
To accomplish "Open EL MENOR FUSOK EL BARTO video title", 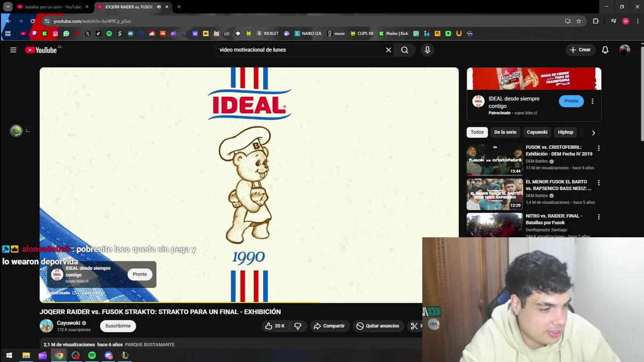I will 558,185.
